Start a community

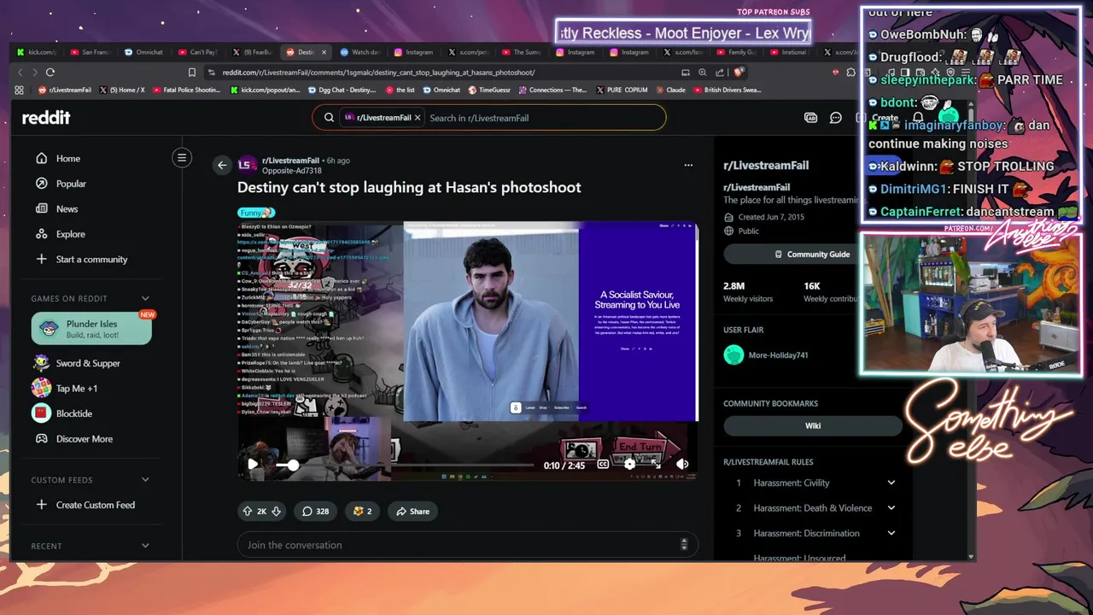pyautogui.click(x=91, y=260)
